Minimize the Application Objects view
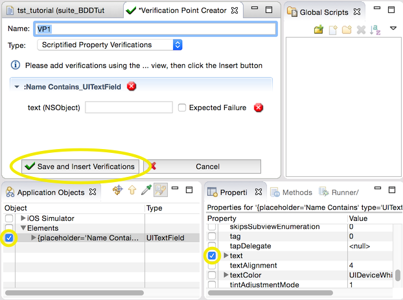Viewport: 403px width, 300px height. point(175,188)
